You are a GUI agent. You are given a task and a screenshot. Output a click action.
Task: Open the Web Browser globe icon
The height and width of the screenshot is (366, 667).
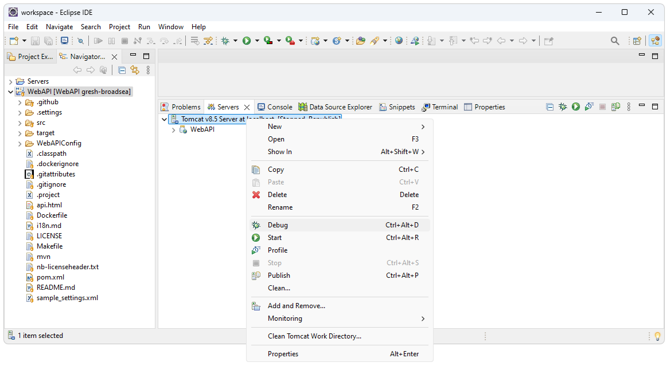399,41
